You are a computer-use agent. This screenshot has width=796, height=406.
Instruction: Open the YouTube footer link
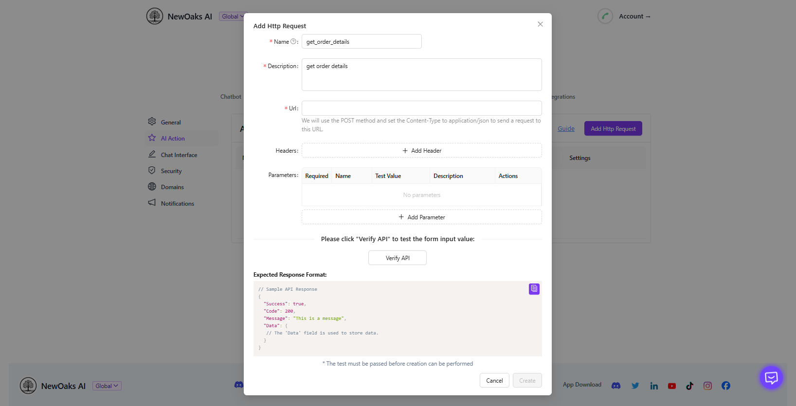[x=672, y=386]
